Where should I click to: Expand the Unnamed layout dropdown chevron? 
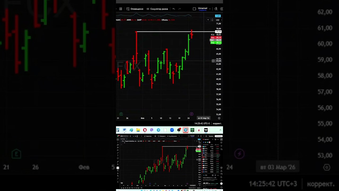click(x=210, y=9)
